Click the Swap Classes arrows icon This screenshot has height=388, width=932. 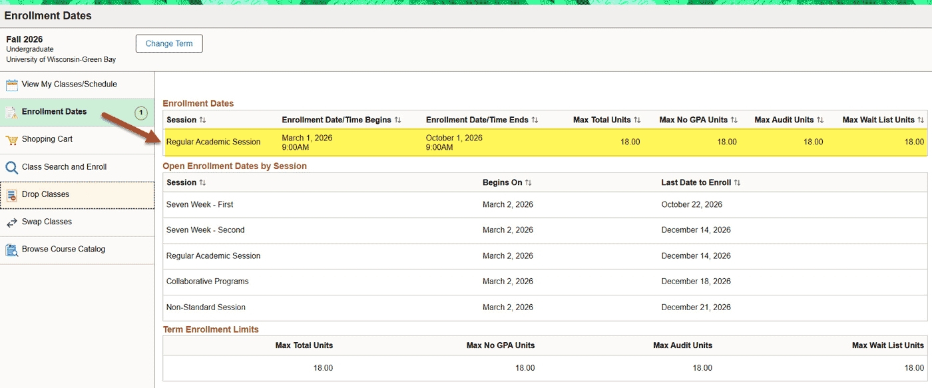point(11,221)
